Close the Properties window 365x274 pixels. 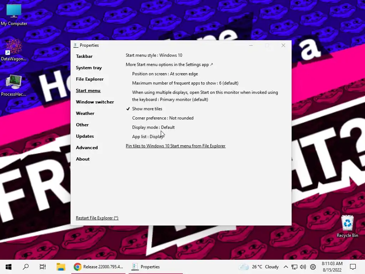[x=283, y=45]
